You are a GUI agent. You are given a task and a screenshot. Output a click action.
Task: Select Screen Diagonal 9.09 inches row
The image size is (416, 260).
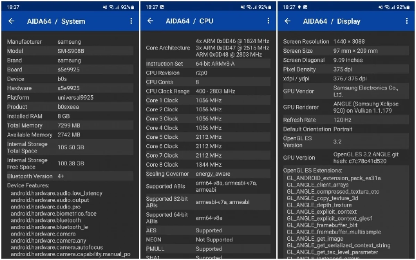[x=346, y=60]
